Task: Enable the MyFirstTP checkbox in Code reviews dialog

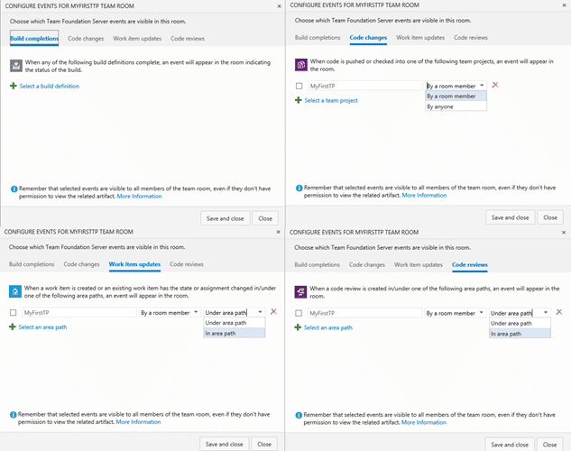Action: click(299, 313)
